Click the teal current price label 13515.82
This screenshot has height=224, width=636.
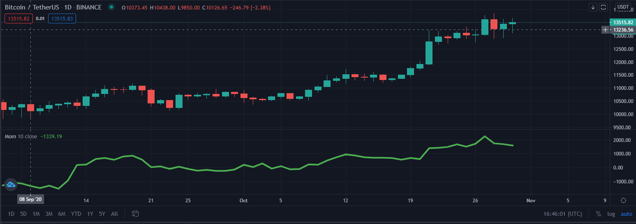623,23
